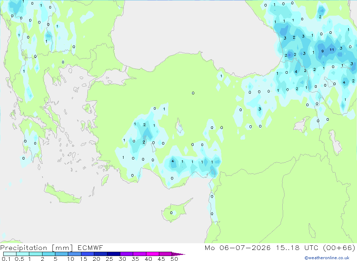Click the '0' value on Cyprus island
Viewport: 357px width, 261px height.
point(171,213)
